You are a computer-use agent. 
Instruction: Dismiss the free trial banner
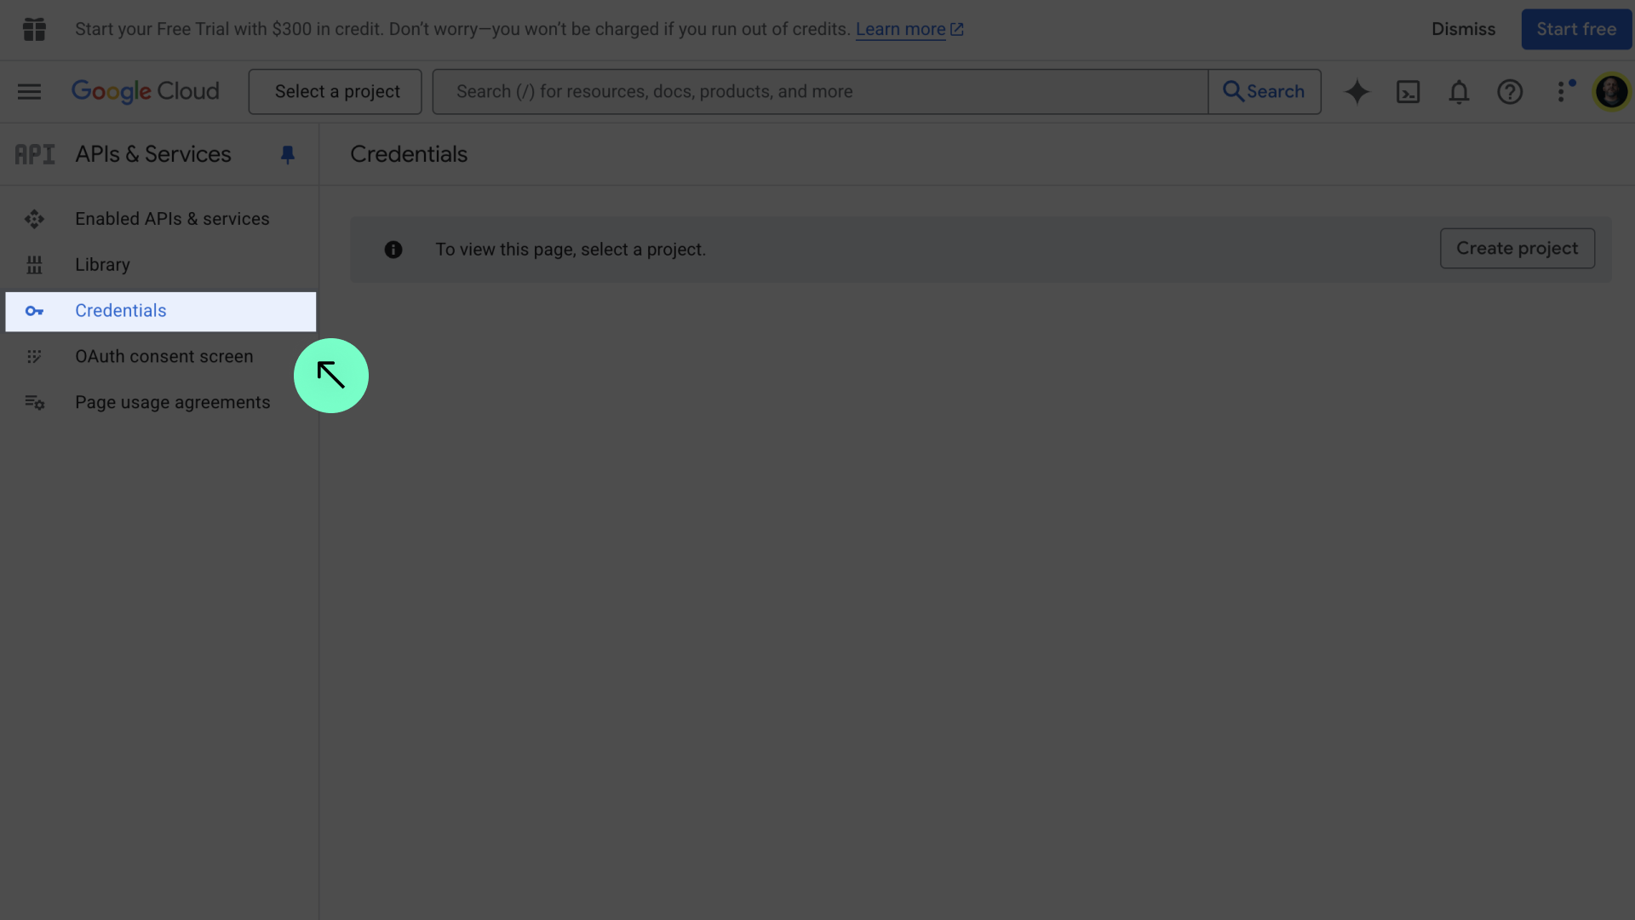point(1463,29)
